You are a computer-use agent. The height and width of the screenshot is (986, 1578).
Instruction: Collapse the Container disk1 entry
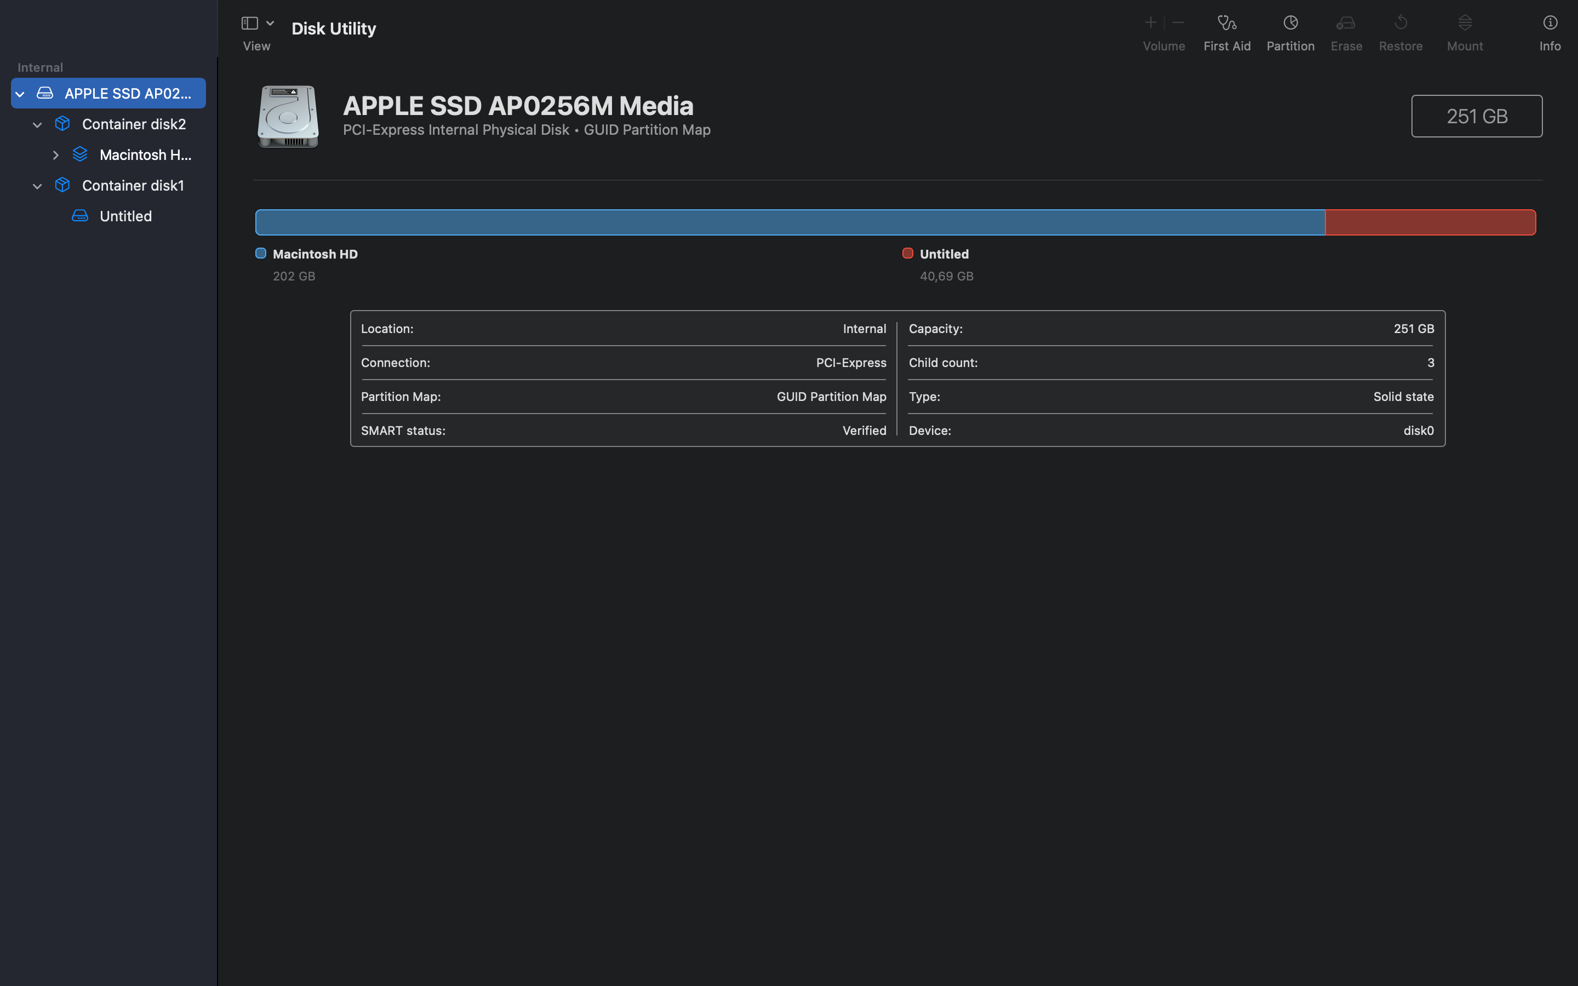click(x=37, y=185)
